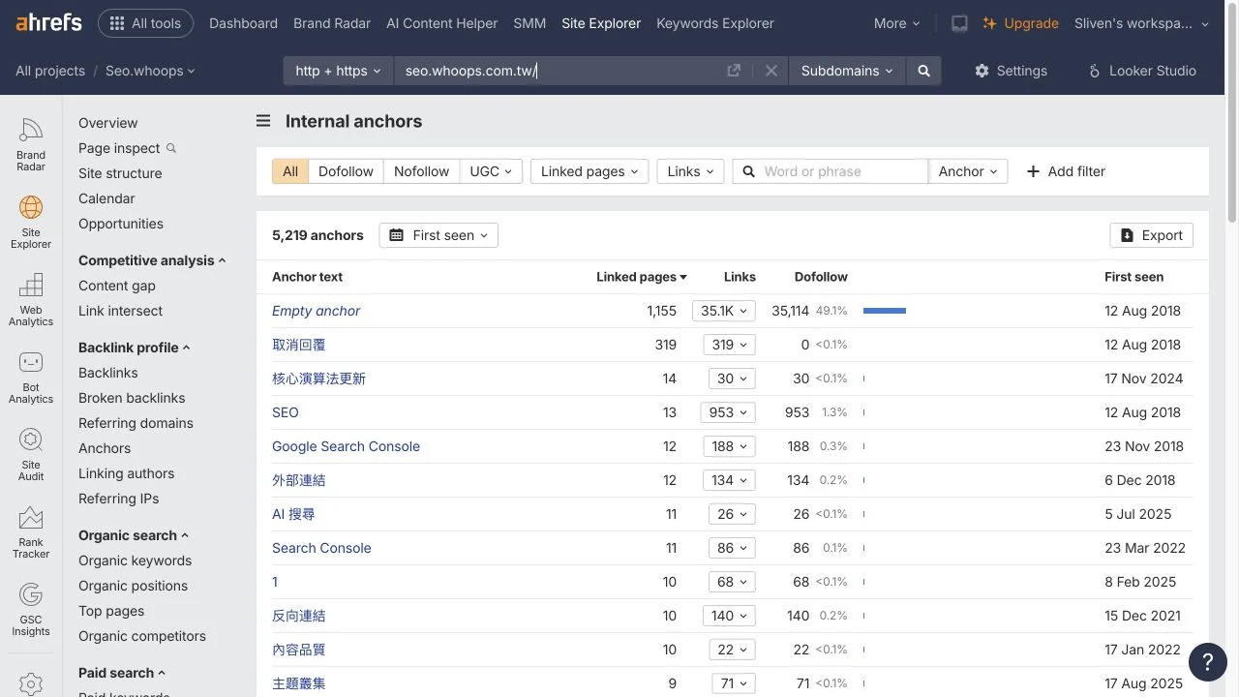Click Google Search Console anchor text
Screen dimensions: 1239x697
click(x=346, y=446)
